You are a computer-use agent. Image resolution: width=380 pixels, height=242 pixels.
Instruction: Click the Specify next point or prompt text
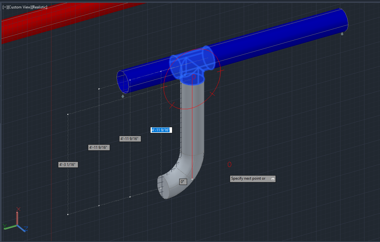(248, 179)
